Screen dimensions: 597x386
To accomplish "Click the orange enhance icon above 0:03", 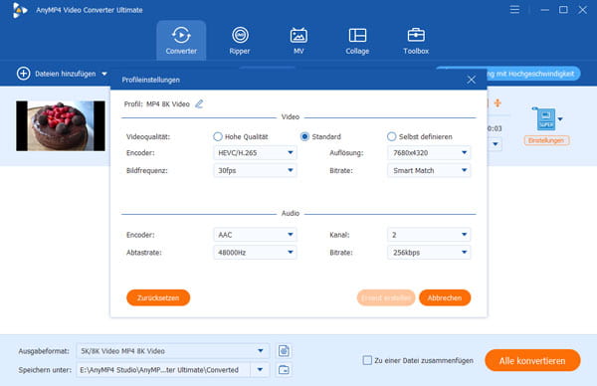I will click(497, 103).
